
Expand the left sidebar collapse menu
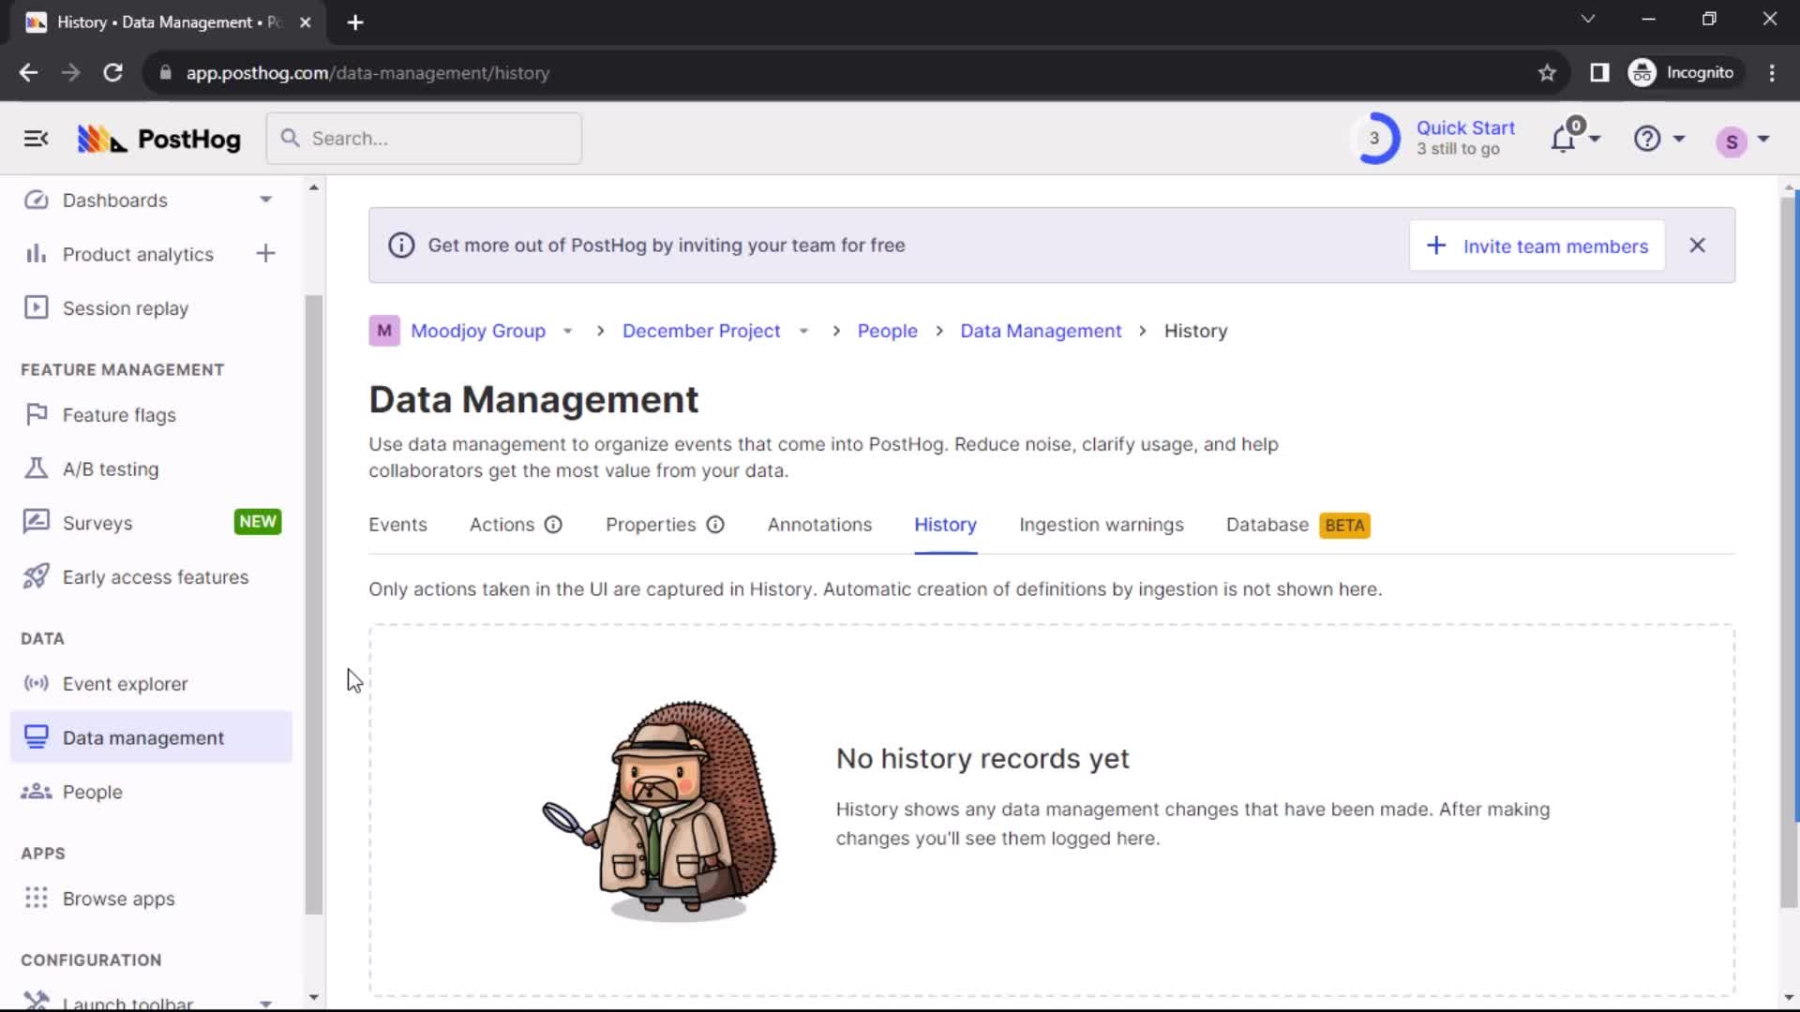tap(35, 139)
